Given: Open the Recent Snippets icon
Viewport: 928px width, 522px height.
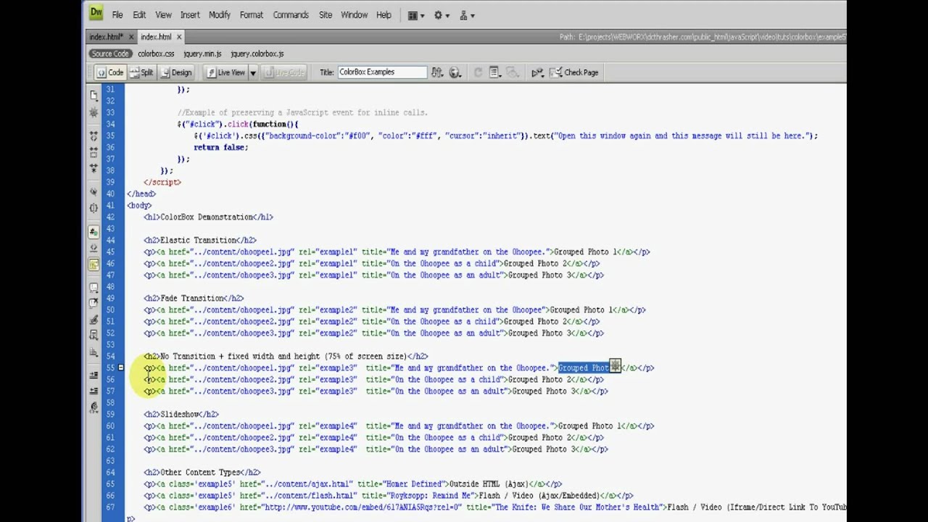Looking at the screenshot, I should [94, 336].
